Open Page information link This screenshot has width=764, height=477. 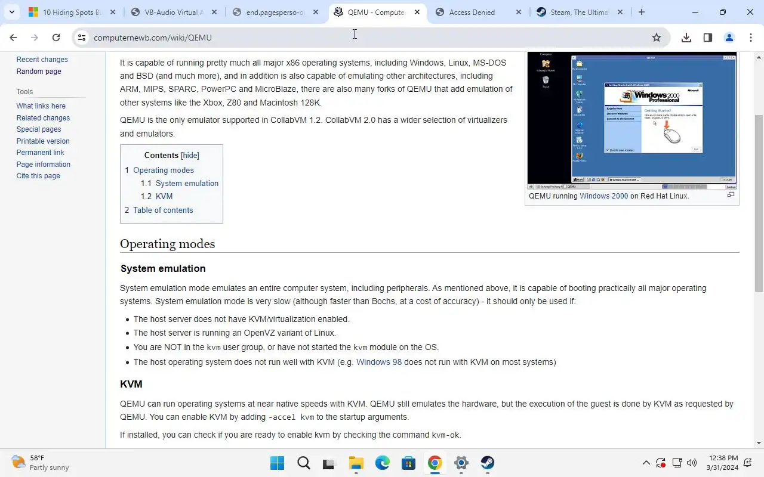point(44,165)
